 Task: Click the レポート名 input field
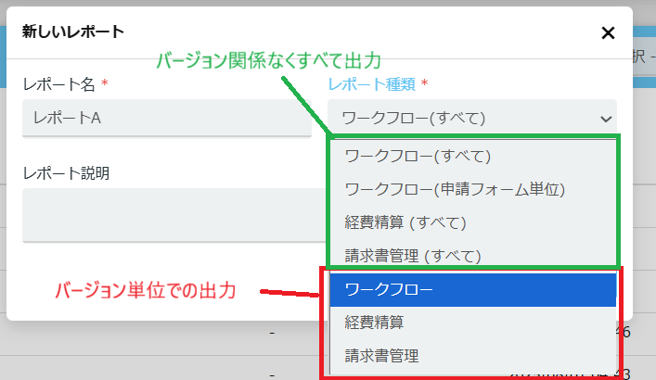167,118
